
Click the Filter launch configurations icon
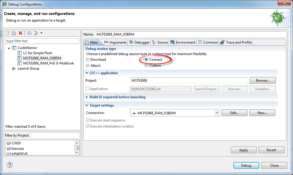click(36, 33)
